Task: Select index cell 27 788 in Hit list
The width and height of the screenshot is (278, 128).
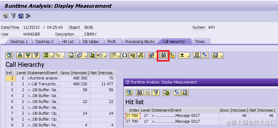Action: click(132, 116)
